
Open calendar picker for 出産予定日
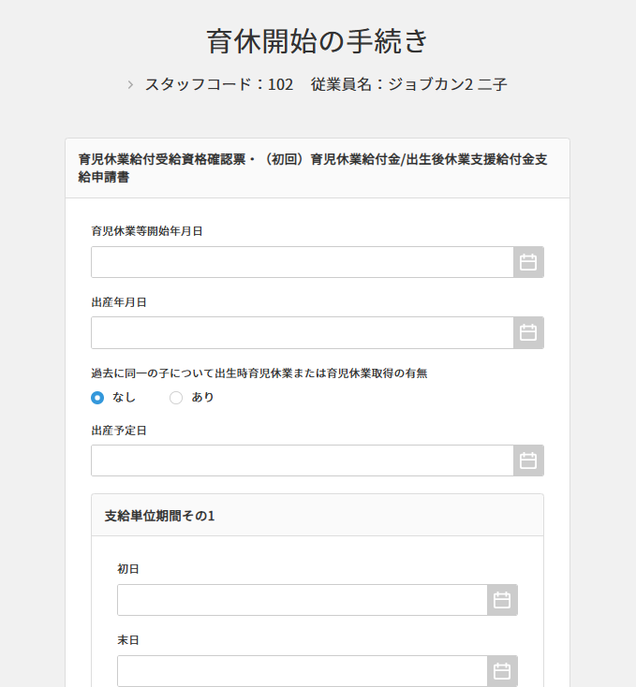pos(528,460)
